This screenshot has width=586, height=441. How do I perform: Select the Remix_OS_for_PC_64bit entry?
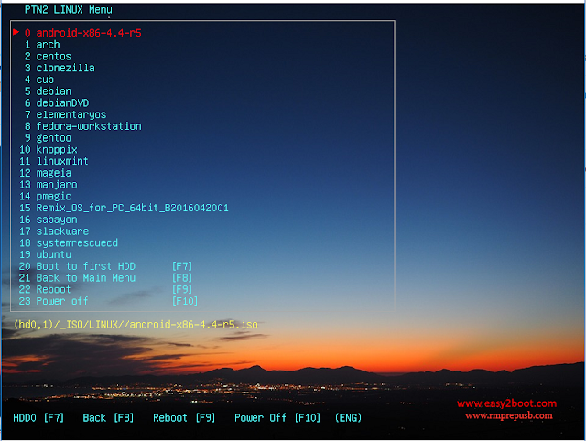coord(124,208)
